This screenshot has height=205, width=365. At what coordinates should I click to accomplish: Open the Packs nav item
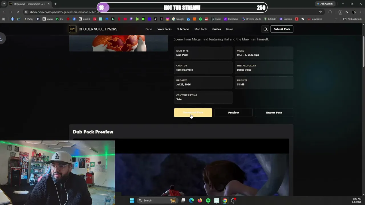pyautogui.click(x=149, y=29)
